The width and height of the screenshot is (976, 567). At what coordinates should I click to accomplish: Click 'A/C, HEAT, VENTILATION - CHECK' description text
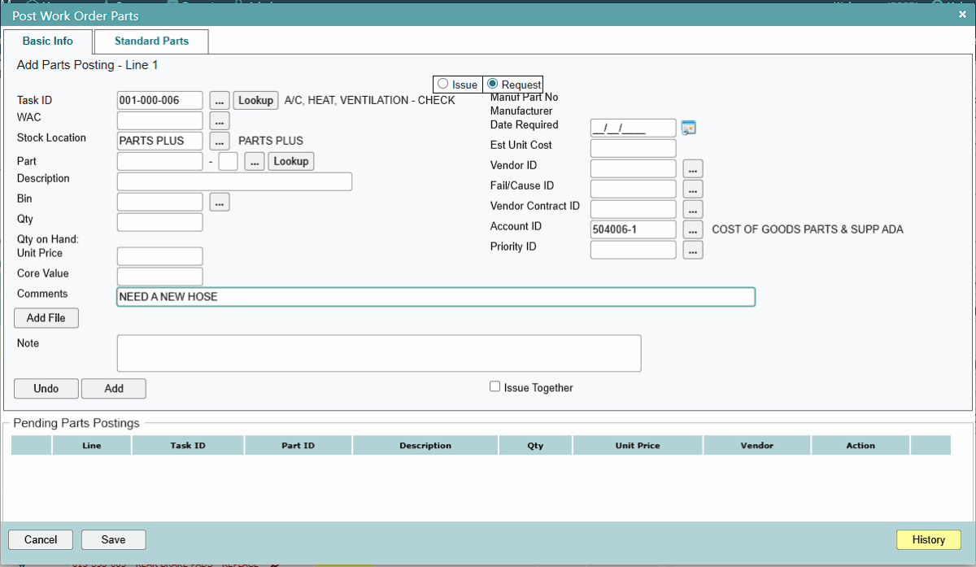(x=370, y=100)
